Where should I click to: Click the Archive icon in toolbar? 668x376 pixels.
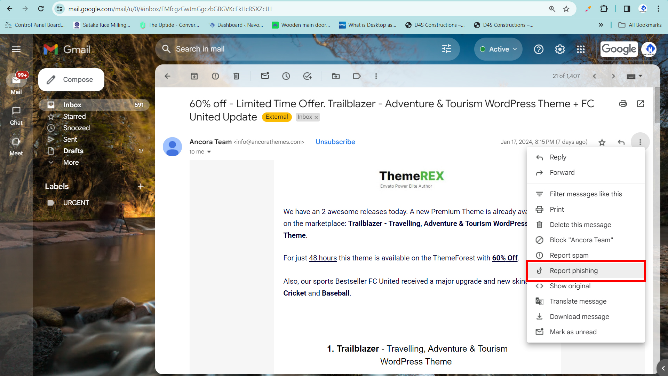(x=194, y=76)
